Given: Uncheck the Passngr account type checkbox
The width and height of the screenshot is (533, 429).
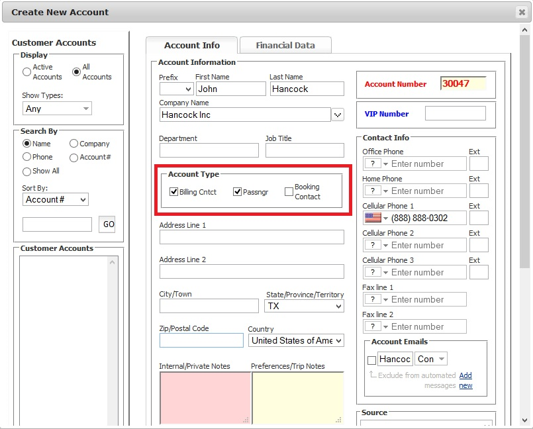Looking at the screenshot, I should [x=237, y=192].
